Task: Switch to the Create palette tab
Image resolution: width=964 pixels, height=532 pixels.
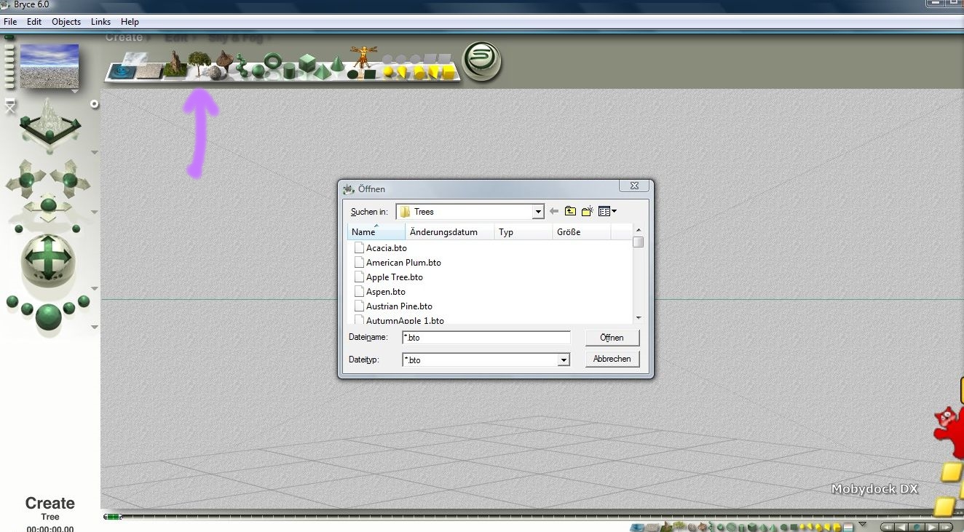Action: (x=125, y=37)
